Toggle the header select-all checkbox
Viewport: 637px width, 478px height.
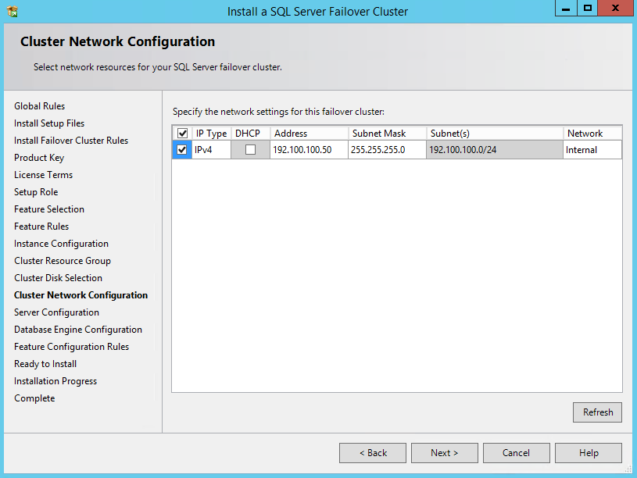click(182, 134)
